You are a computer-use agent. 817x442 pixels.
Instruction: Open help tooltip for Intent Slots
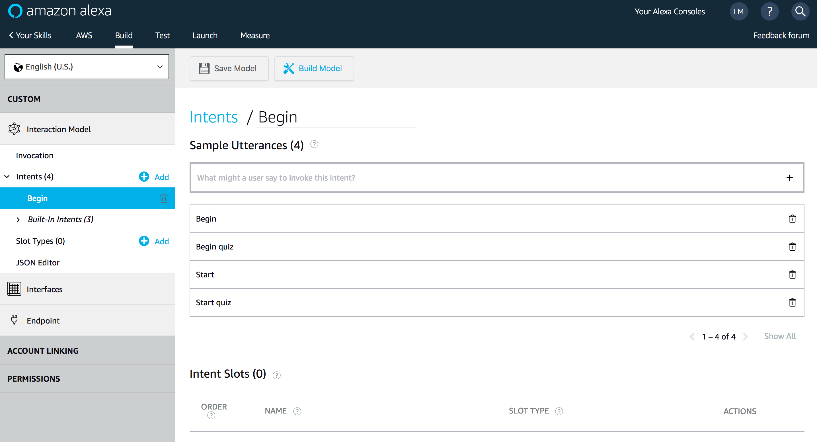click(x=277, y=375)
